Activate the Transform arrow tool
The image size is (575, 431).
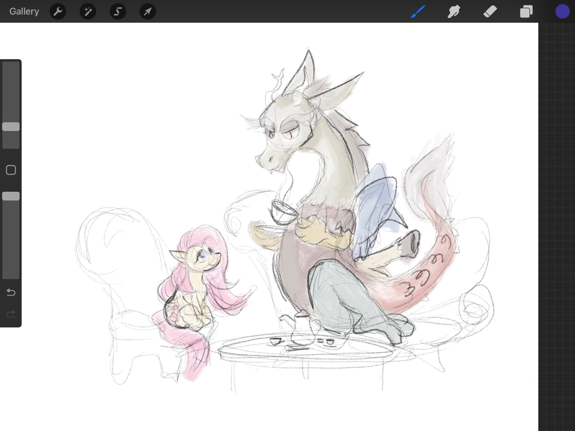148,11
